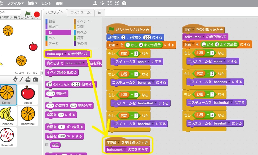Select the duplicate stamp tool

[x=95, y=3]
